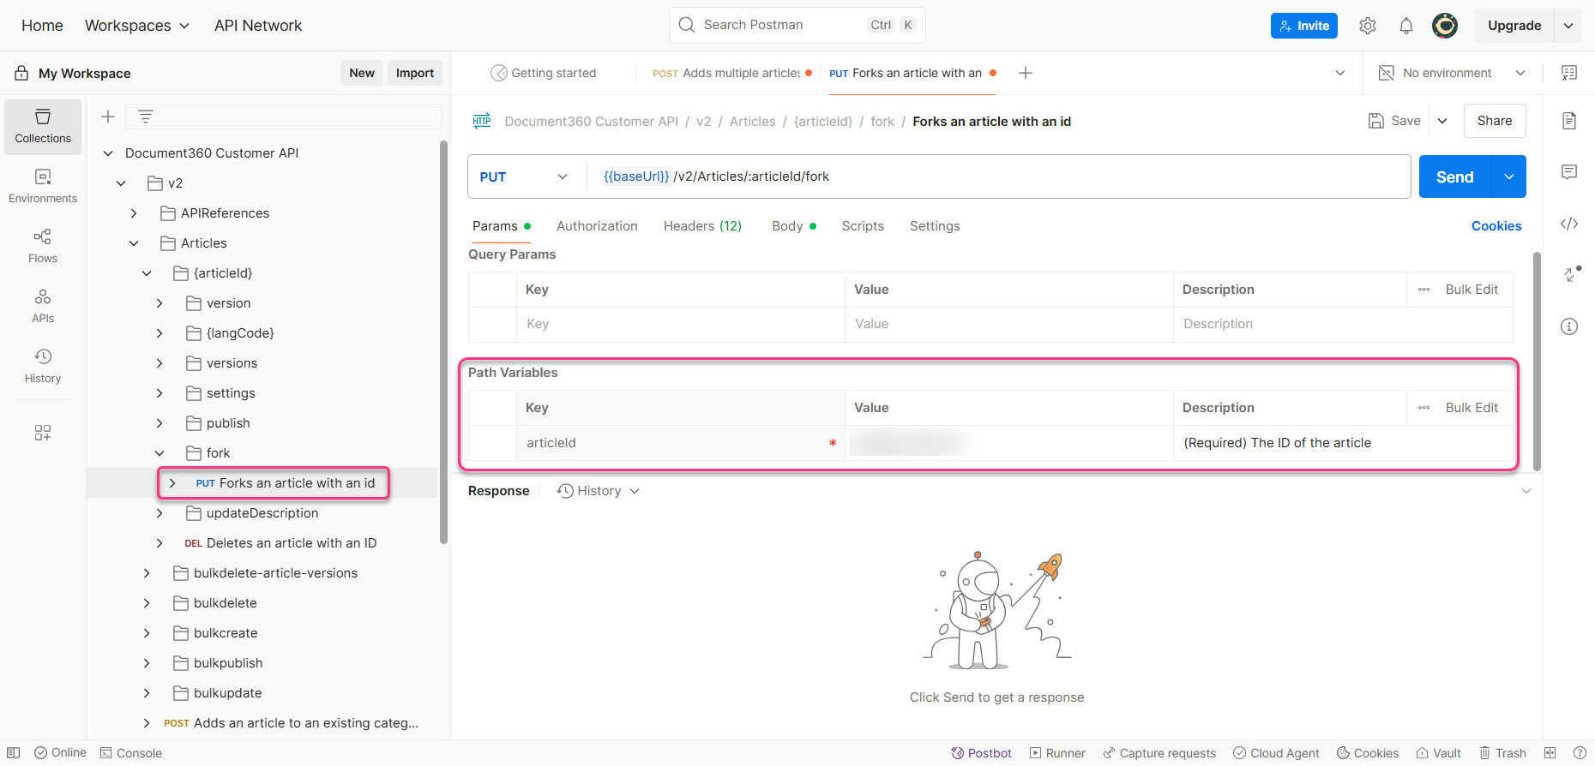Click the Invite button
The height and width of the screenshot is (766, 1595).
(x=1303, y=26)
